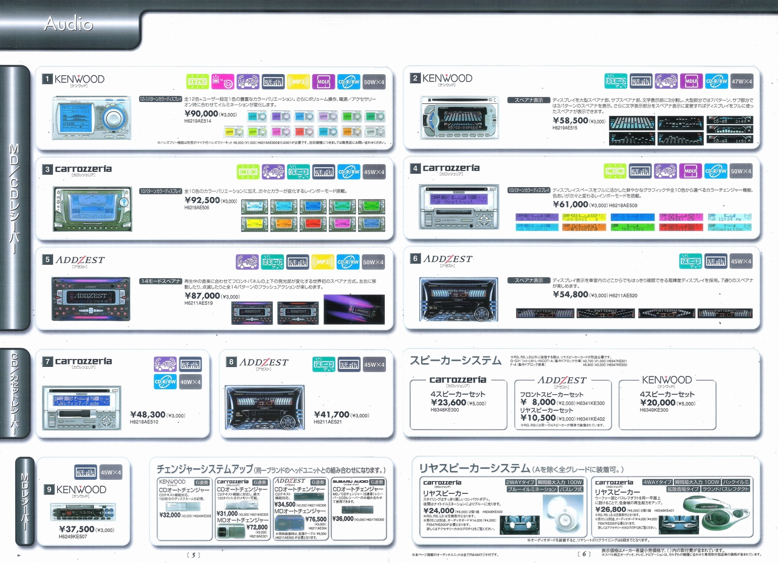Click the チェンジャーシステムアップ heading

click(x=205, y=469)
